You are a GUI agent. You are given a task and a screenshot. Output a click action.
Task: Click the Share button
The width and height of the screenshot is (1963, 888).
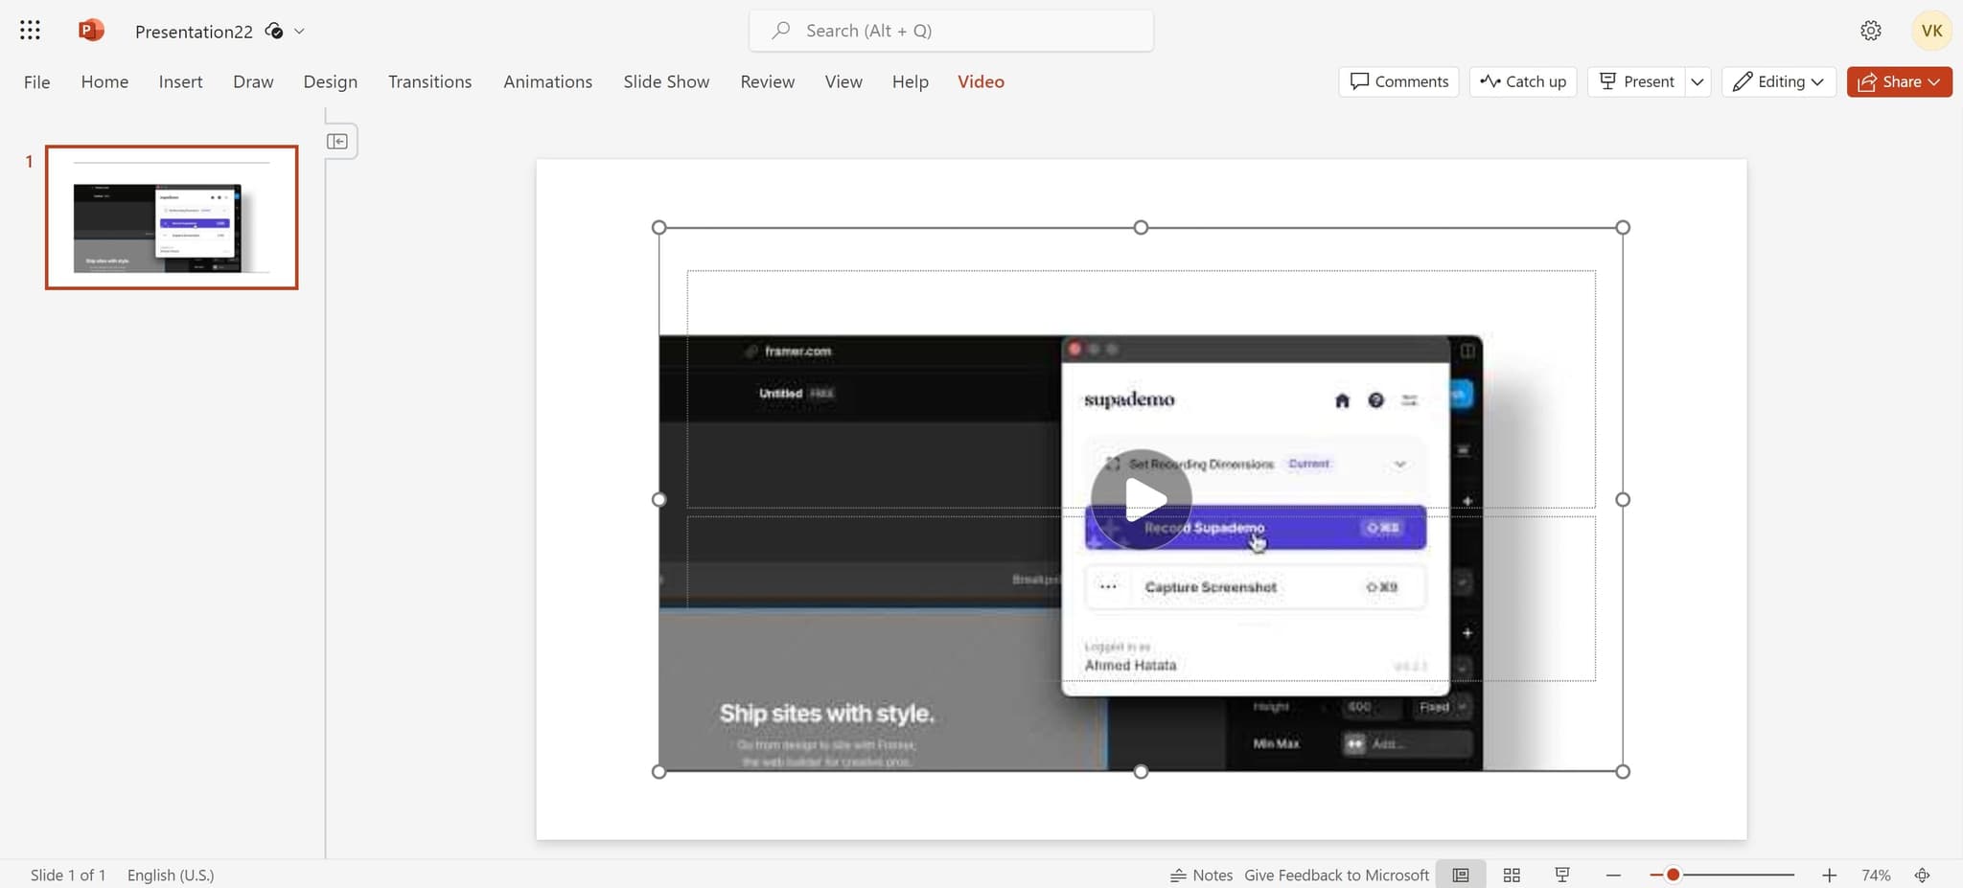point(1898,81)
